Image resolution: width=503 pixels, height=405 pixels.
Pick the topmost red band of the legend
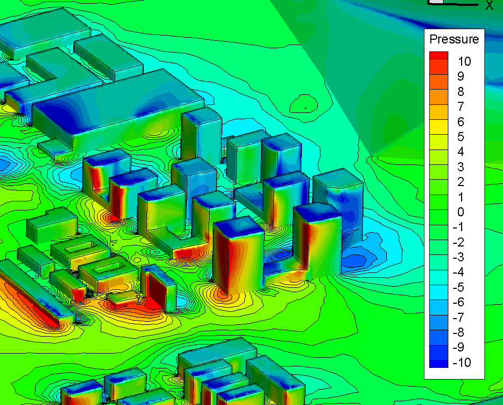point(438,56)
